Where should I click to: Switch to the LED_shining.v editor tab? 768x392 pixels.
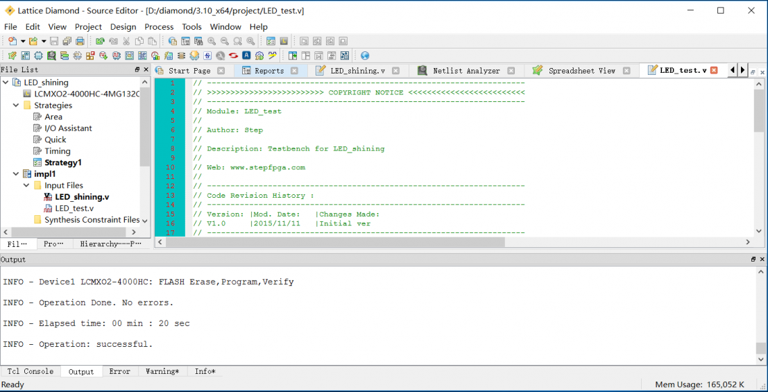click(x=357, y=71)
